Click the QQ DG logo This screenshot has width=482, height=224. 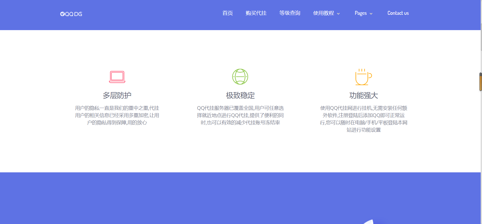[x=71, y=14]
